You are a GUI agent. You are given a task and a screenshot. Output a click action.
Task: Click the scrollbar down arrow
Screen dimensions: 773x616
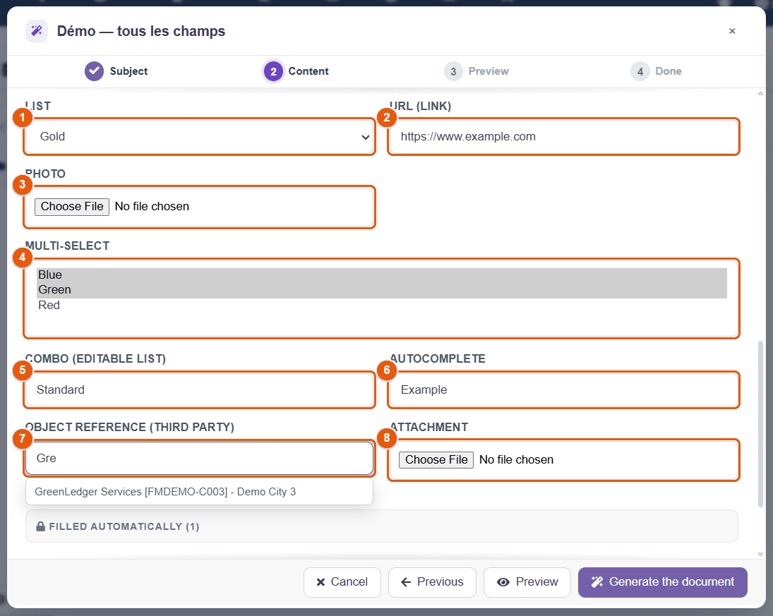[x=760, y=555]
